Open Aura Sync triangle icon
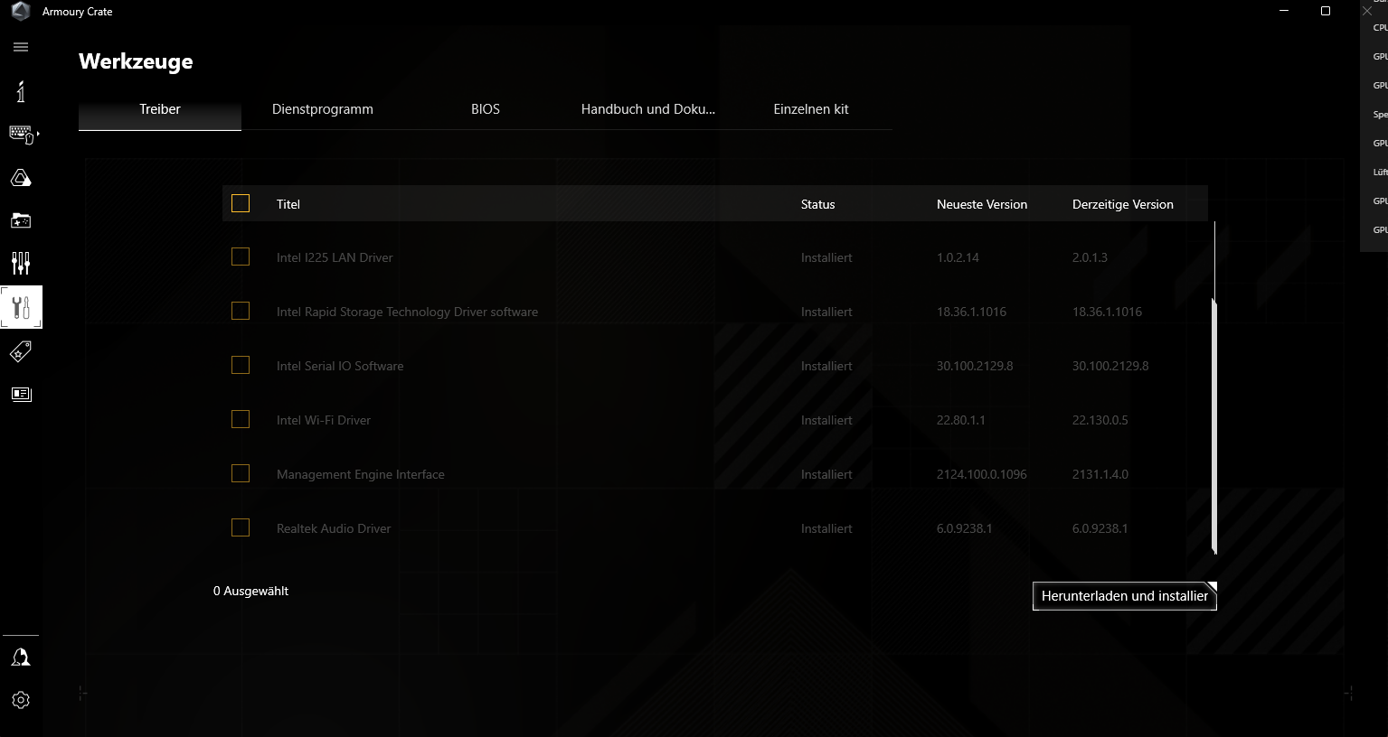 (x=21, y=178)
